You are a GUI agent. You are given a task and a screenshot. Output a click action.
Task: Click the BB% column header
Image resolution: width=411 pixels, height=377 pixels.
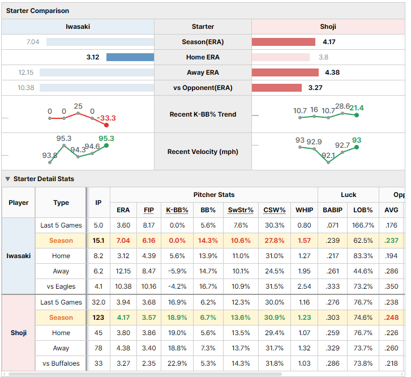[208, 210]
